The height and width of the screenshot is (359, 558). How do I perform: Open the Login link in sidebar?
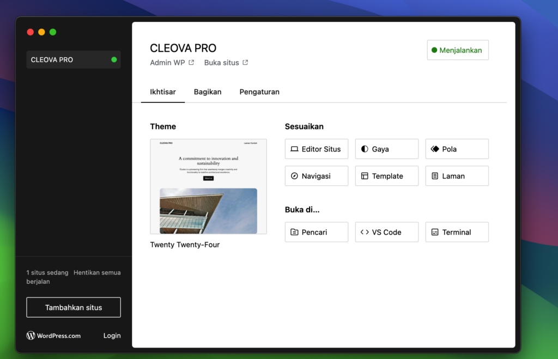112,336
